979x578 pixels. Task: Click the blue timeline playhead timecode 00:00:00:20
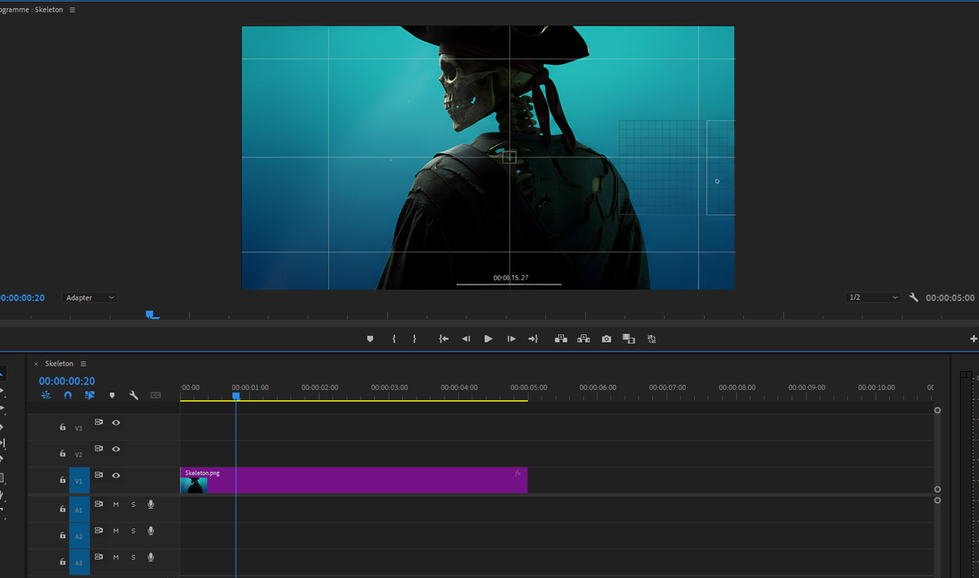pyautogui.click(x=67, y=382)
